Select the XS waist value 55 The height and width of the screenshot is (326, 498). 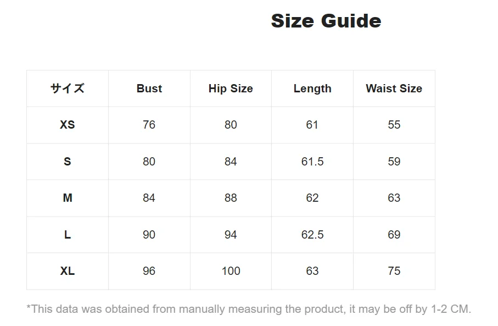click(394, 125)
